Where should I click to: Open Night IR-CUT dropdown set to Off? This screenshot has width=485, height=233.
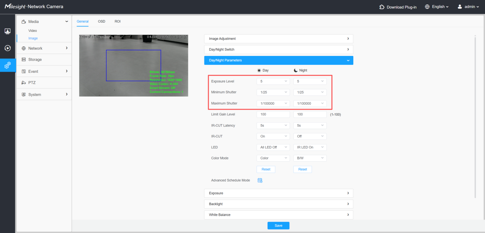coord(310,136)
